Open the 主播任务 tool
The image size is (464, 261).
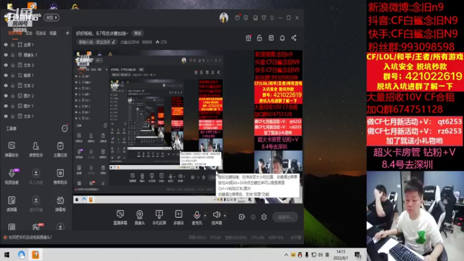pos(60,149)
